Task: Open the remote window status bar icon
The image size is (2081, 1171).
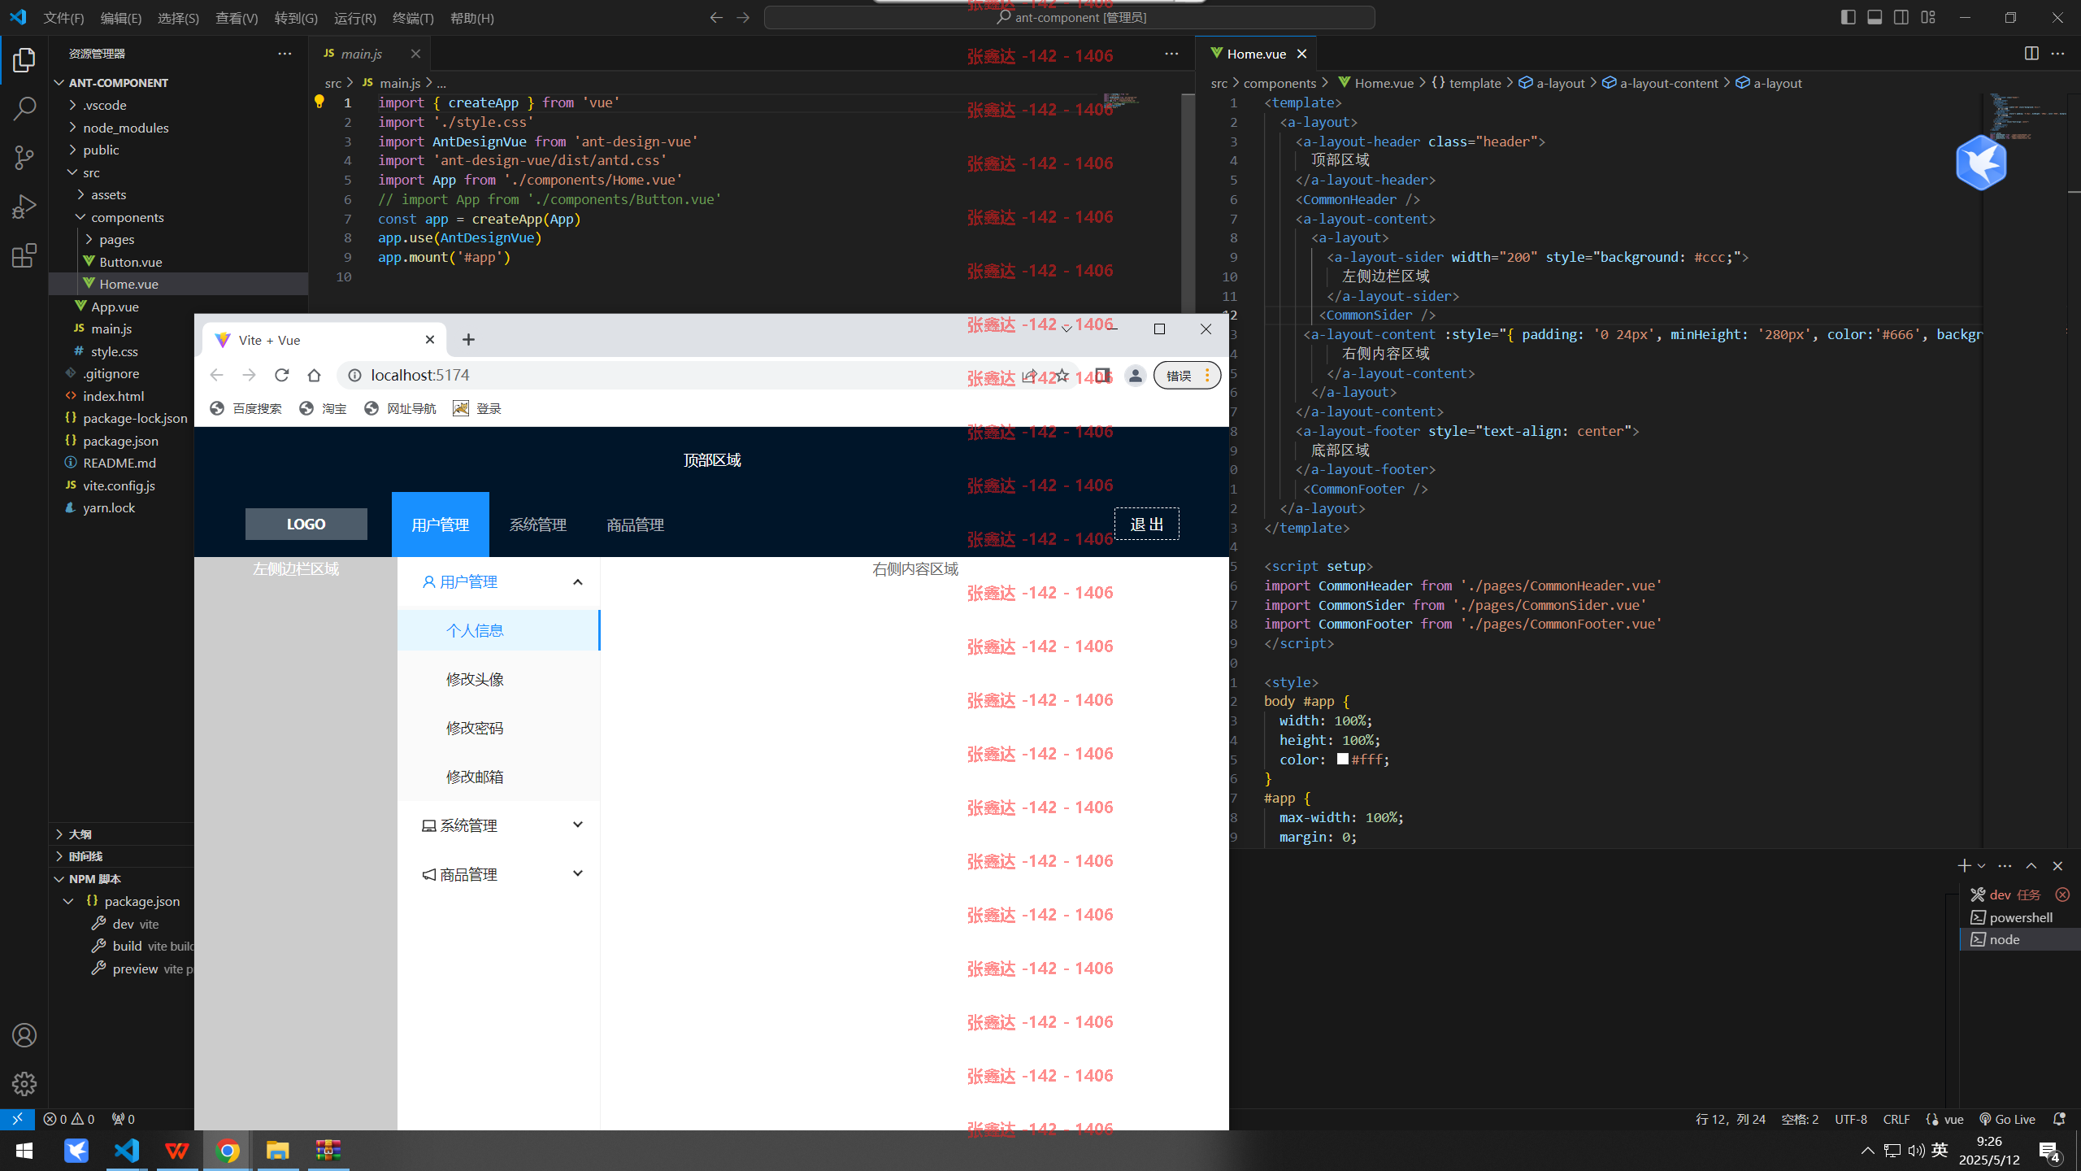Action: (x=17, y=1119)
